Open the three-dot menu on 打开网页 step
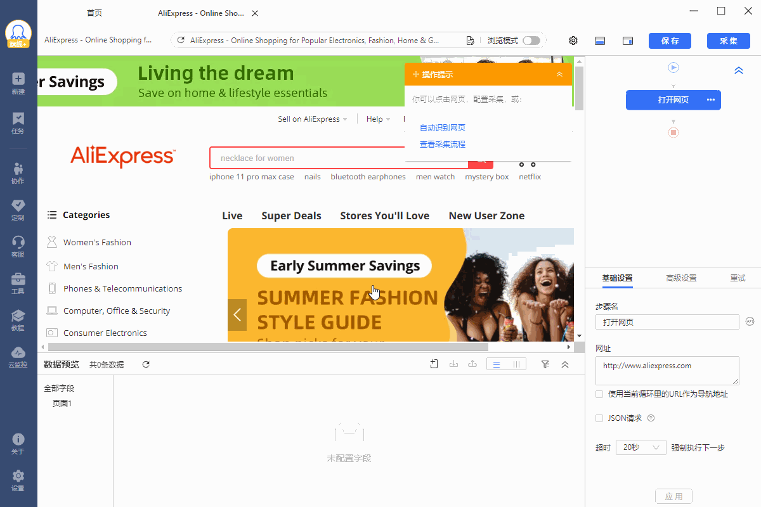 tap(711, 100)
